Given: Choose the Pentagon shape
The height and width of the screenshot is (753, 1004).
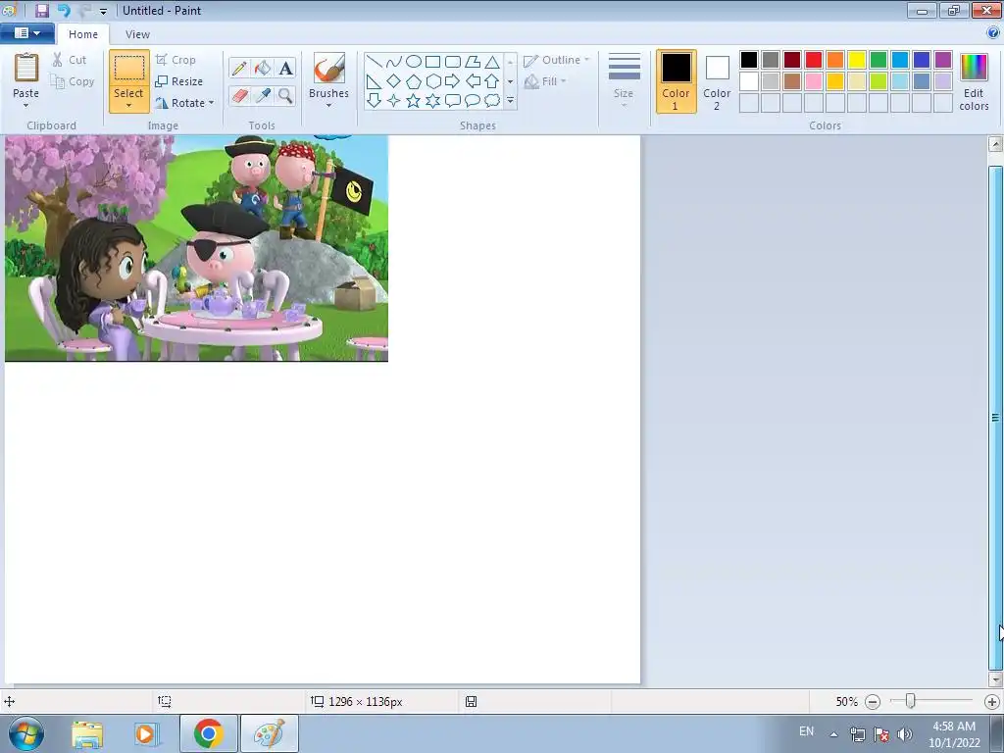Looking at the screenshot, I should click(414, 81).
